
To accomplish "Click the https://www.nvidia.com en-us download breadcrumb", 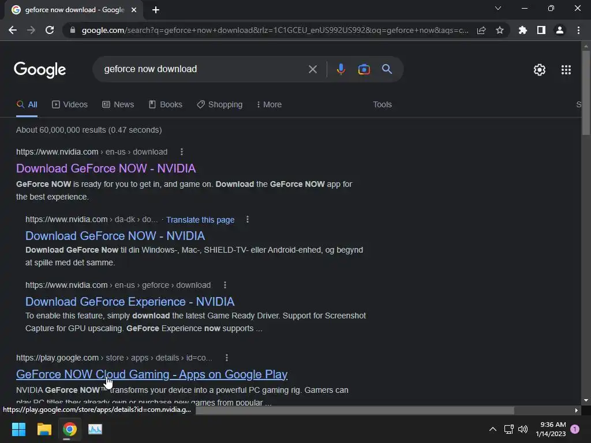I will (x=92, y=152).
